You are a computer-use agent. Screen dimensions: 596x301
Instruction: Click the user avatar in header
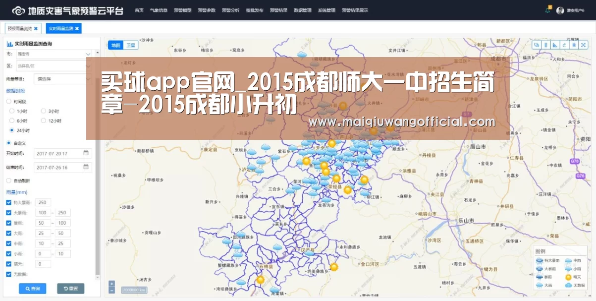[x=560, y=10]
